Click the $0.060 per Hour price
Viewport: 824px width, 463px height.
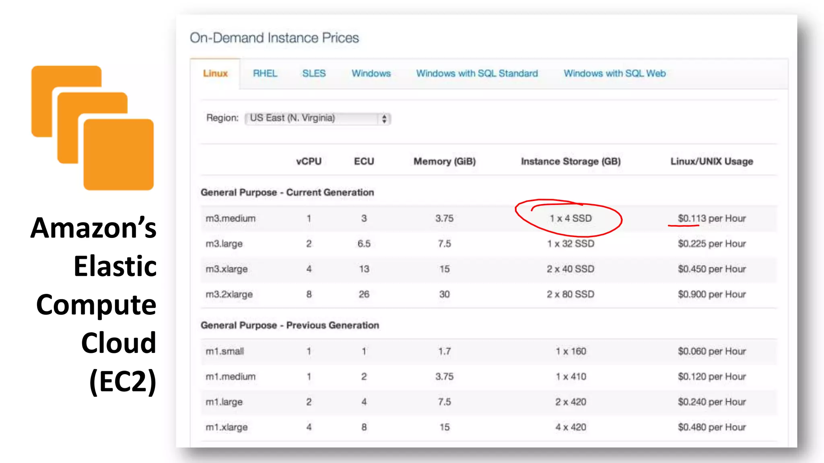[x=712, y=351]
